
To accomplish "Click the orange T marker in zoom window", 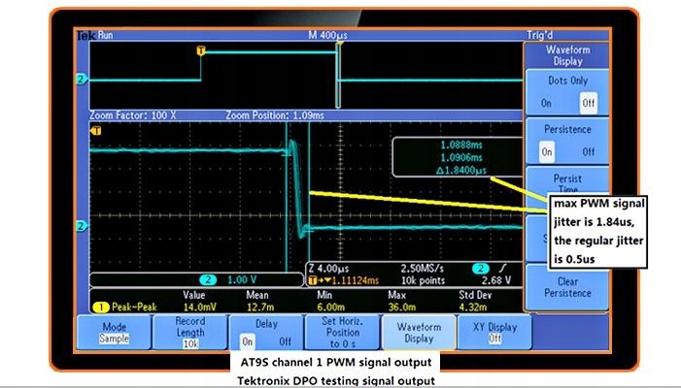I will pyautogui.click(x=94, y=129).
